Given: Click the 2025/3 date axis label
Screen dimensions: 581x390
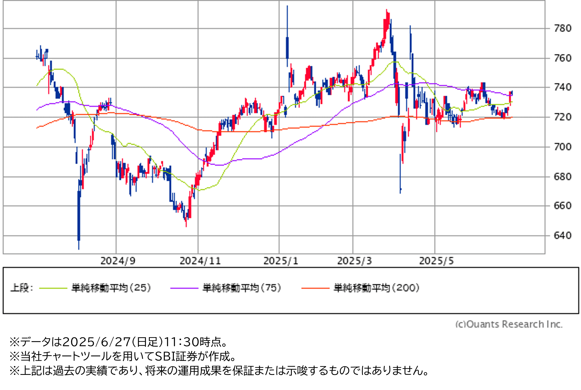Looking at the screenshot, I should point(354,261).
